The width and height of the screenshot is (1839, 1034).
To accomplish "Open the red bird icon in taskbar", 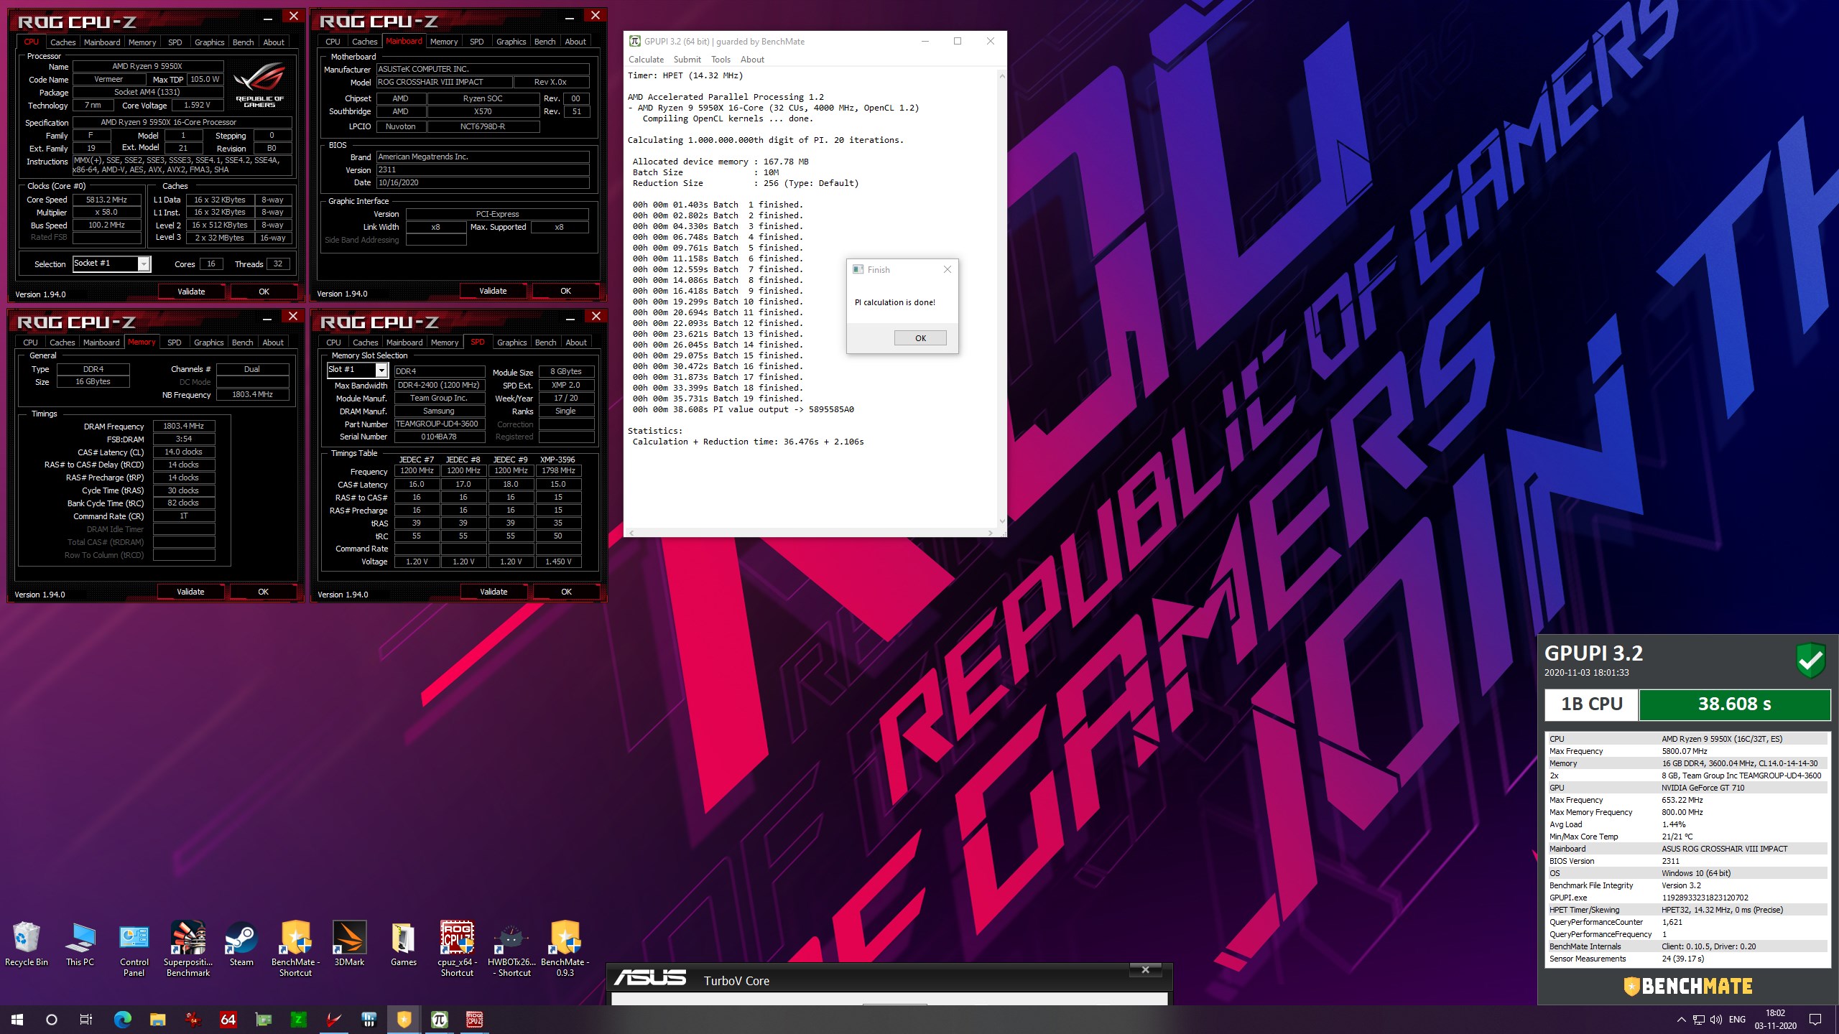I will coord(334,1019).
